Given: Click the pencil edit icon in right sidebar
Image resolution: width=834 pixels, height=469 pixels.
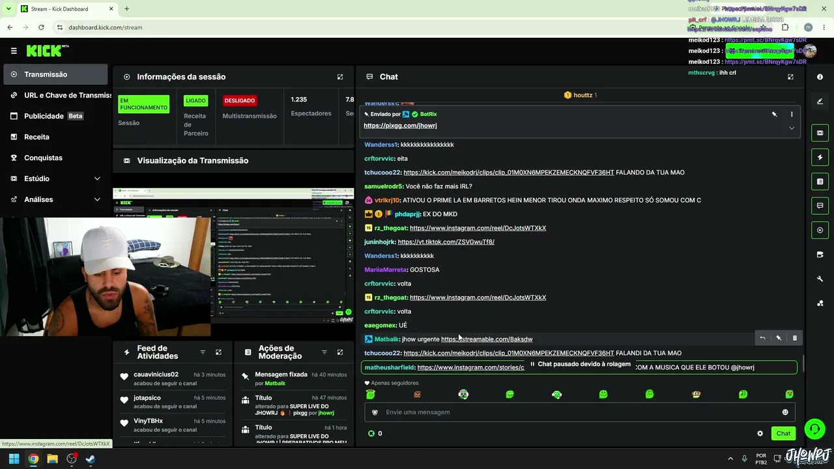Looking at the screenshot, I should 820,101.
